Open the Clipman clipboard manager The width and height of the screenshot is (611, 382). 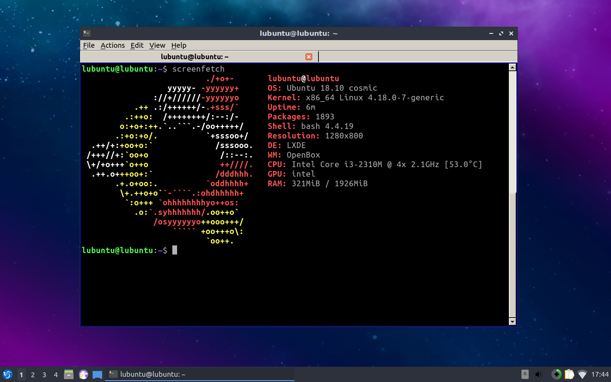point(569,374)
